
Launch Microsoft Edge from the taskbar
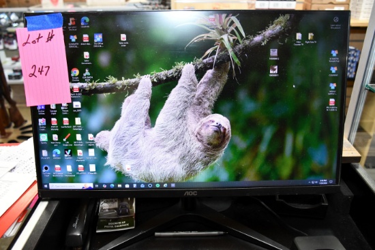(112, 186)
